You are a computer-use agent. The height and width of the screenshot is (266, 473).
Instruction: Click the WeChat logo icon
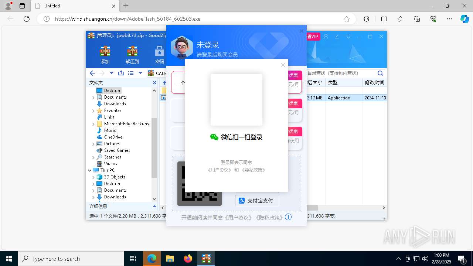214,137
